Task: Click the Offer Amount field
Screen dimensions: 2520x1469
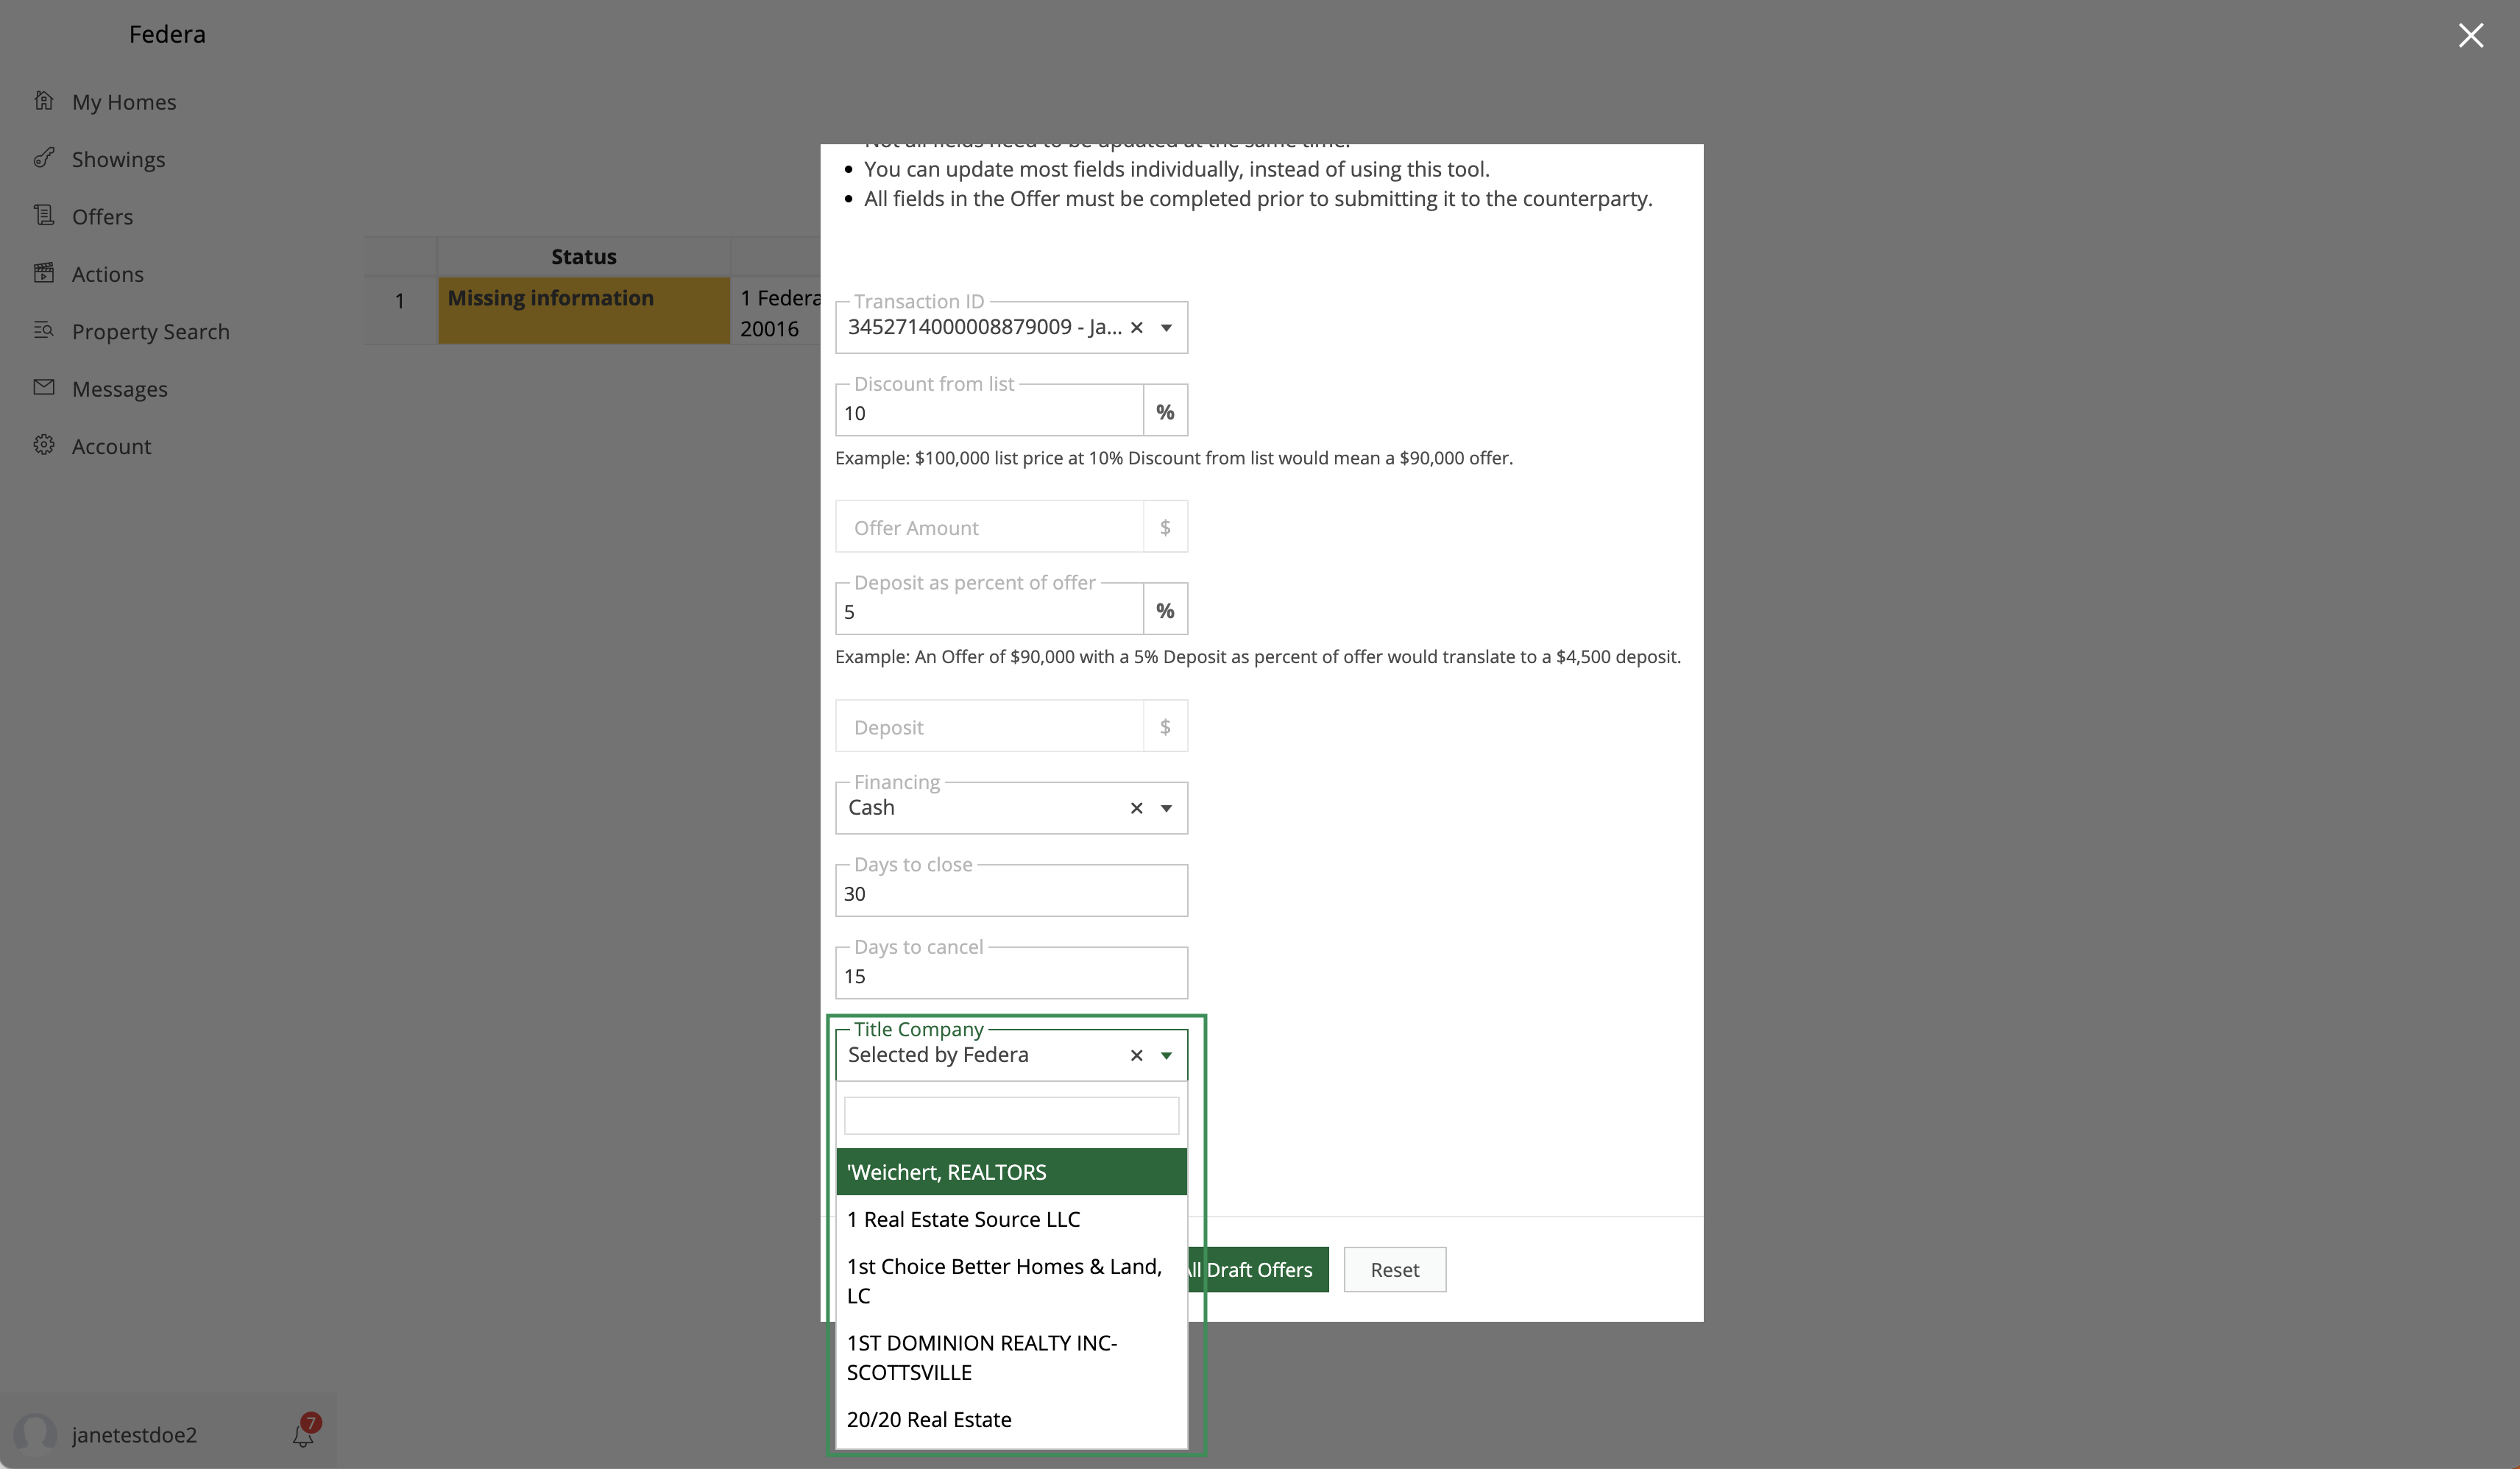Action: click(x=989, y=527)
